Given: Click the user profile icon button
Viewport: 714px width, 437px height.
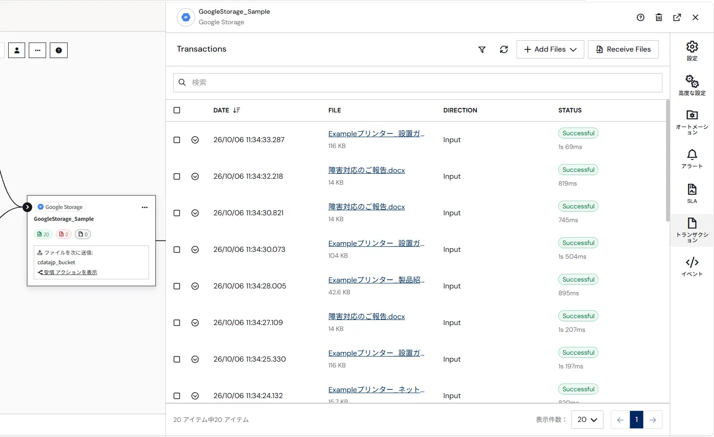Looking at the screenshot, I should tap(16, 50).
